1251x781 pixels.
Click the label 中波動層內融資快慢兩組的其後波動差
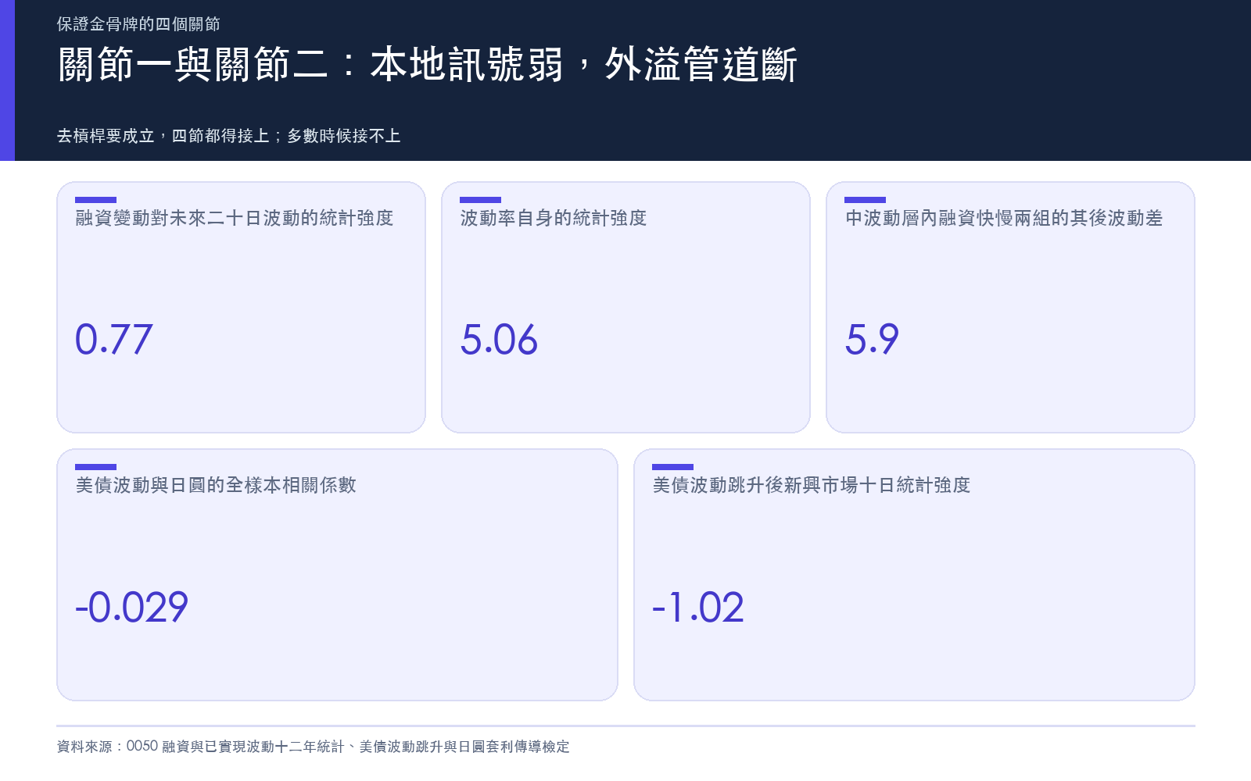point(1004,218)
